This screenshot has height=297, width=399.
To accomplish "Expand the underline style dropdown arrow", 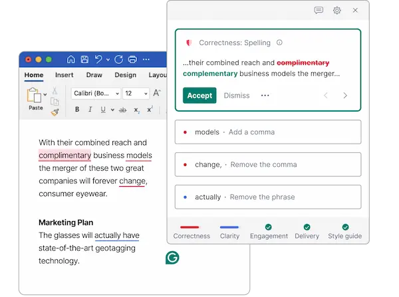I will [x=112, y=110].
